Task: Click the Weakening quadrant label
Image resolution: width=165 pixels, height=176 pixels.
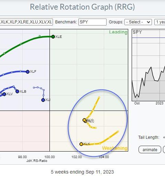Action: coord(114,148)
